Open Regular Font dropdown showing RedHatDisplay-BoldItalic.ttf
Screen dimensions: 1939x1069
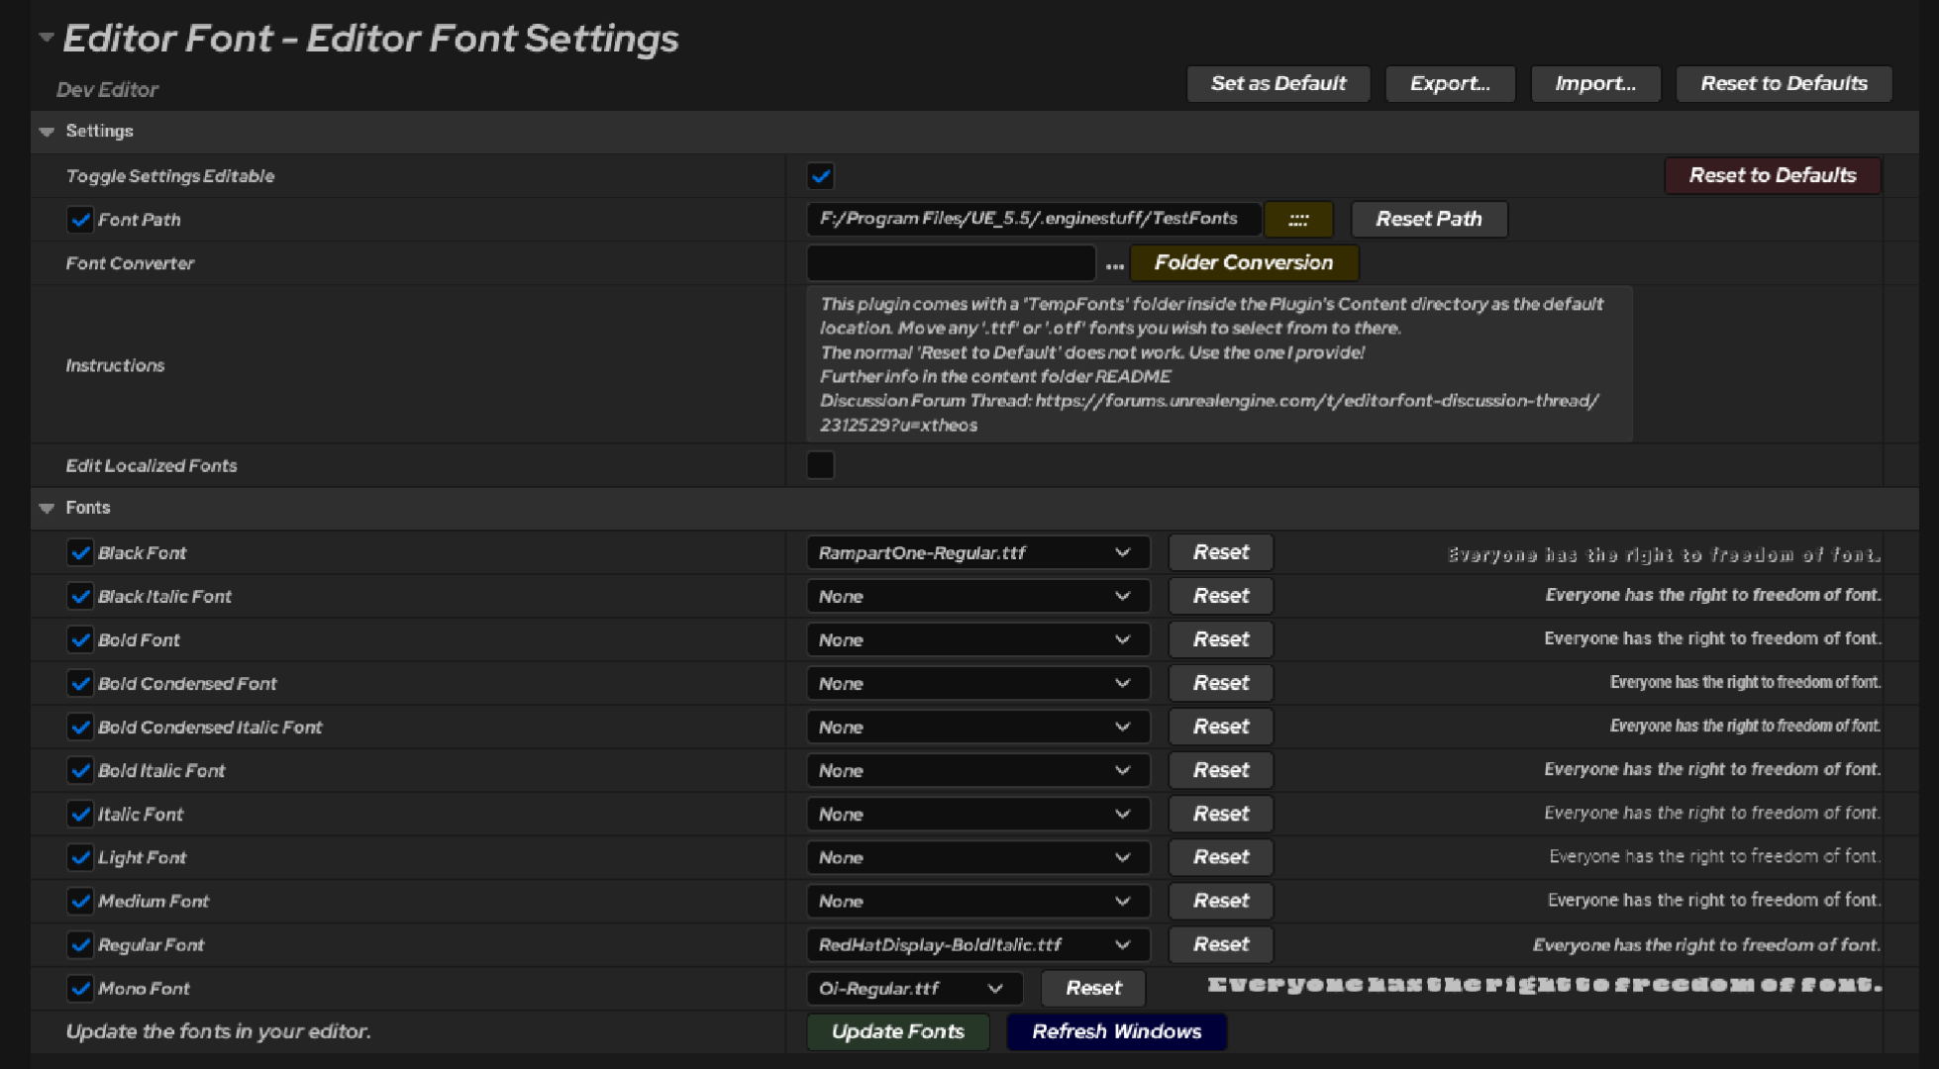(x=977, y=944)
